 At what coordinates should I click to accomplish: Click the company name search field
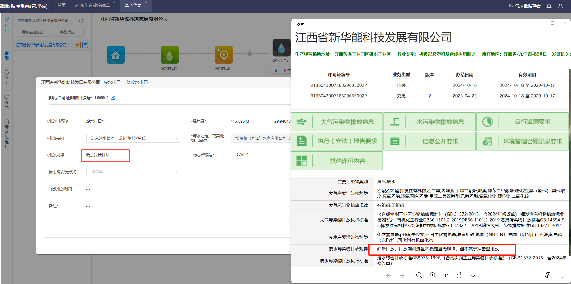coord(51,21)
